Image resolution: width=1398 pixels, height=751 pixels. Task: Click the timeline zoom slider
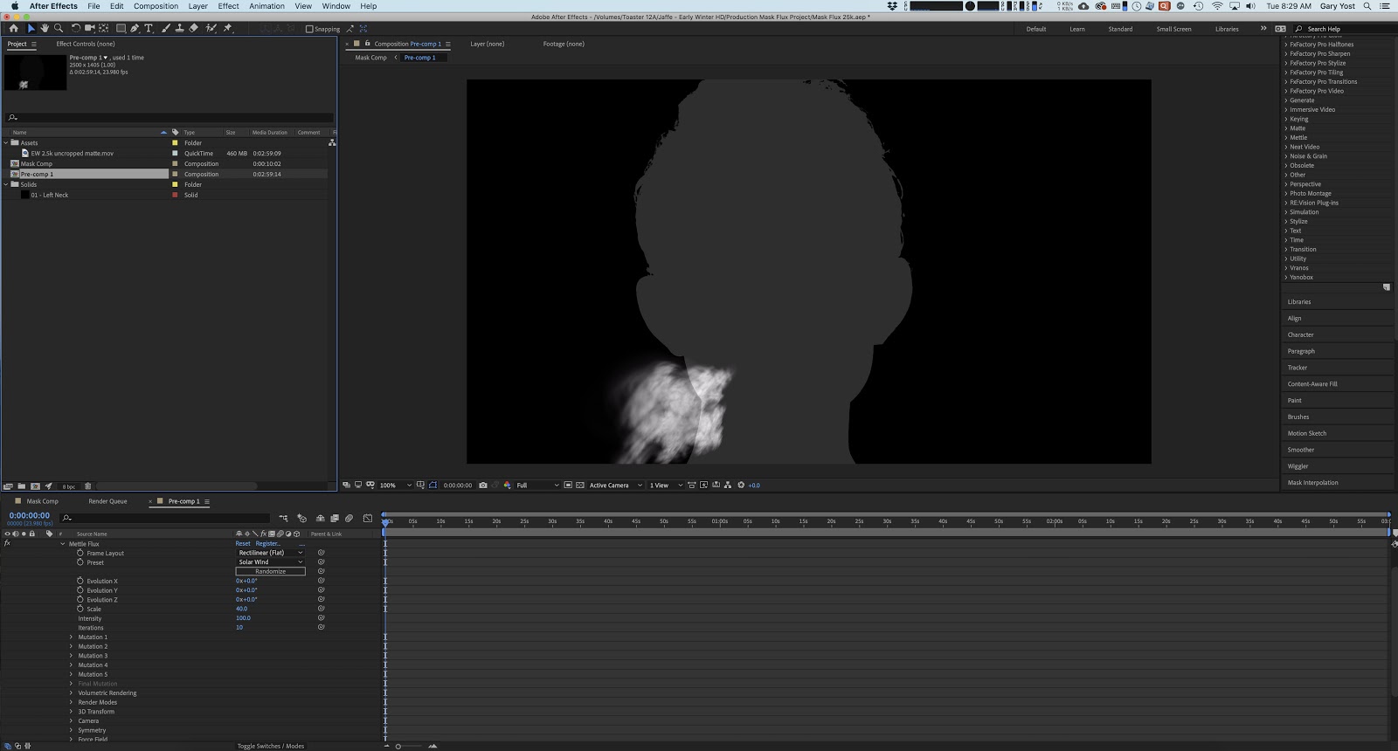tap(398, 747)
